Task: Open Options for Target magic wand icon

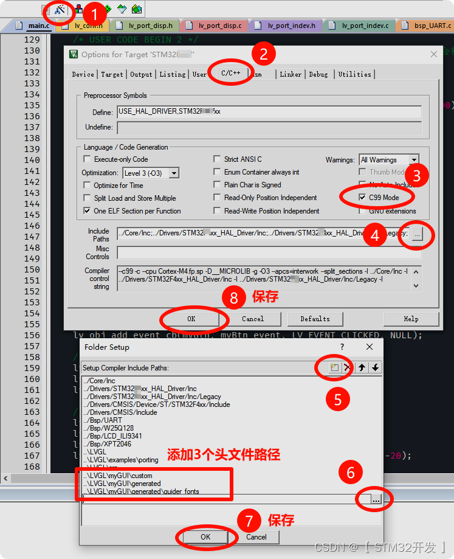Action: point(60,9)
